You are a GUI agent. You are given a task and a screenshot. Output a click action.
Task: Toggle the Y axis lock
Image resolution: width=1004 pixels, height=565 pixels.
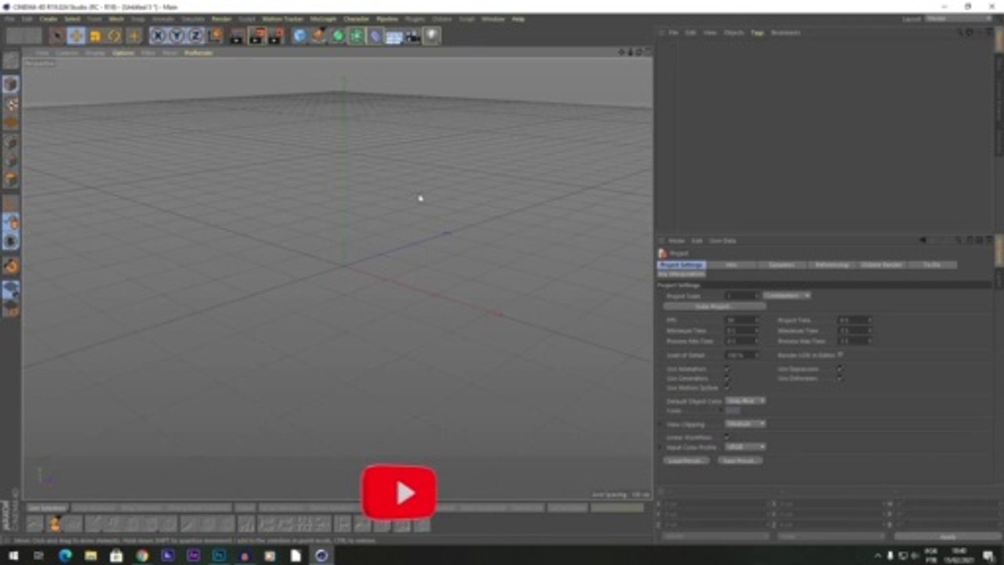point(176,35)
